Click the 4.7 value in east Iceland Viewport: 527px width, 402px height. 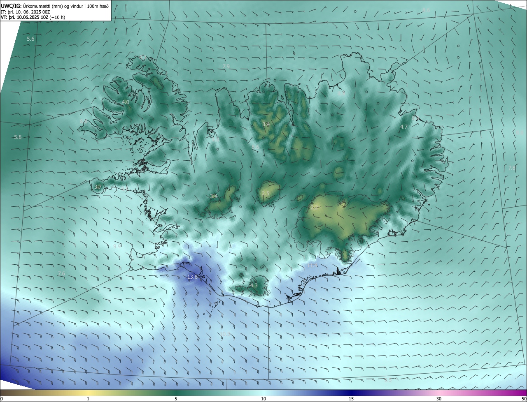pos(404,127)
